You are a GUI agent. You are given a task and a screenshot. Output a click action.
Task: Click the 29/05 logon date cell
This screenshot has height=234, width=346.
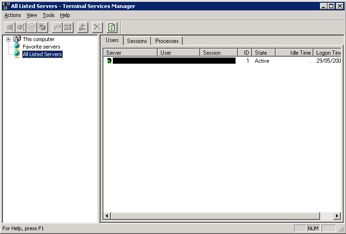[329, 61]
